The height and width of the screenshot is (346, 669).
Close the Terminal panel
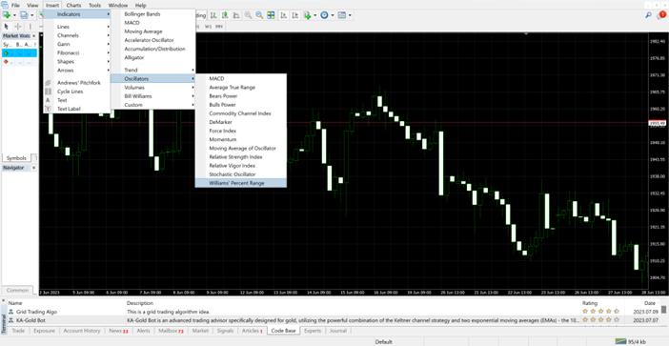coord(4,301)
